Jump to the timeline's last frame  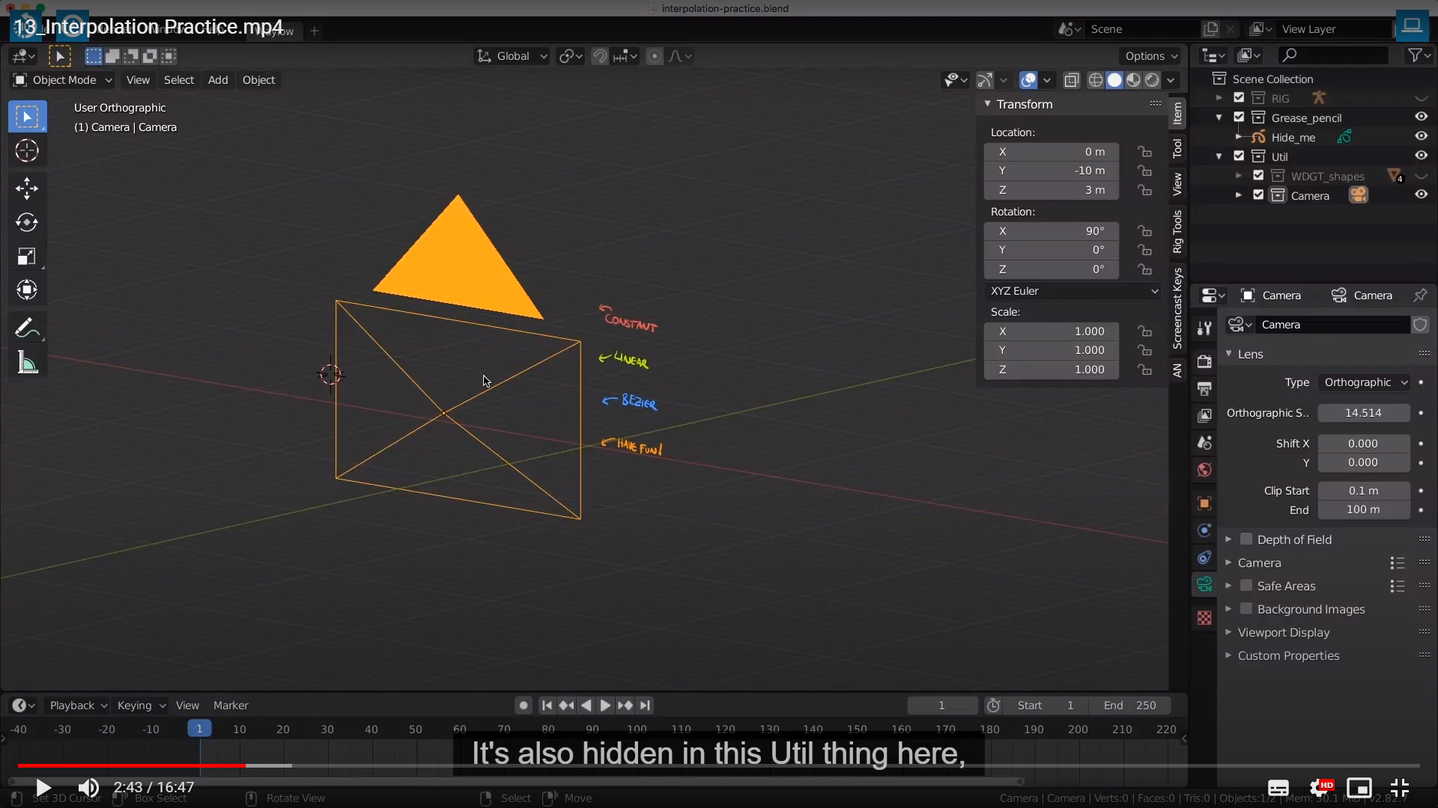click(646, 706)
